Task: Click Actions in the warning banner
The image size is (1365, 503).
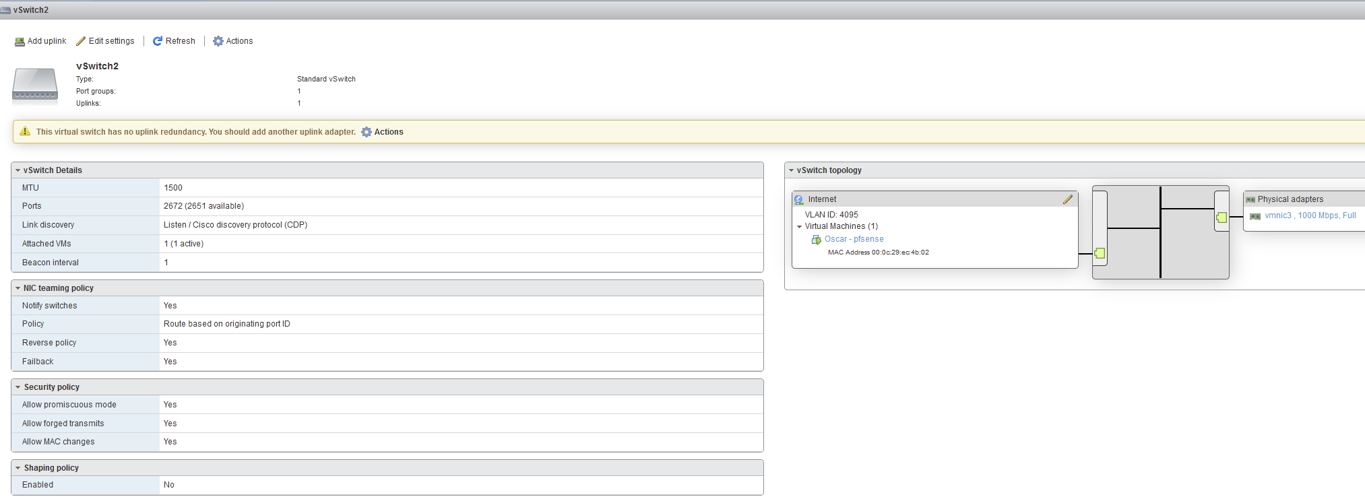Action: pyautogui.click(x=389, y=132)
